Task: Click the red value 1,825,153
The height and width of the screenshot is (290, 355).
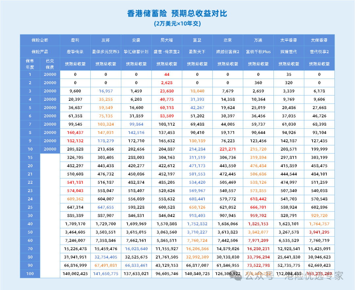Action: tap(258, 224)
